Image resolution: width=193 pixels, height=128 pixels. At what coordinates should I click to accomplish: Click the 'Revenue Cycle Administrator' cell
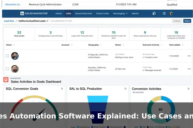[45, 4]
